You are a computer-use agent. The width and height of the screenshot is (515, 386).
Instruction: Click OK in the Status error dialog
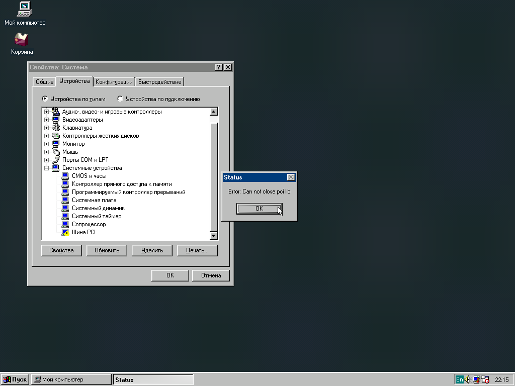point(259,209)
